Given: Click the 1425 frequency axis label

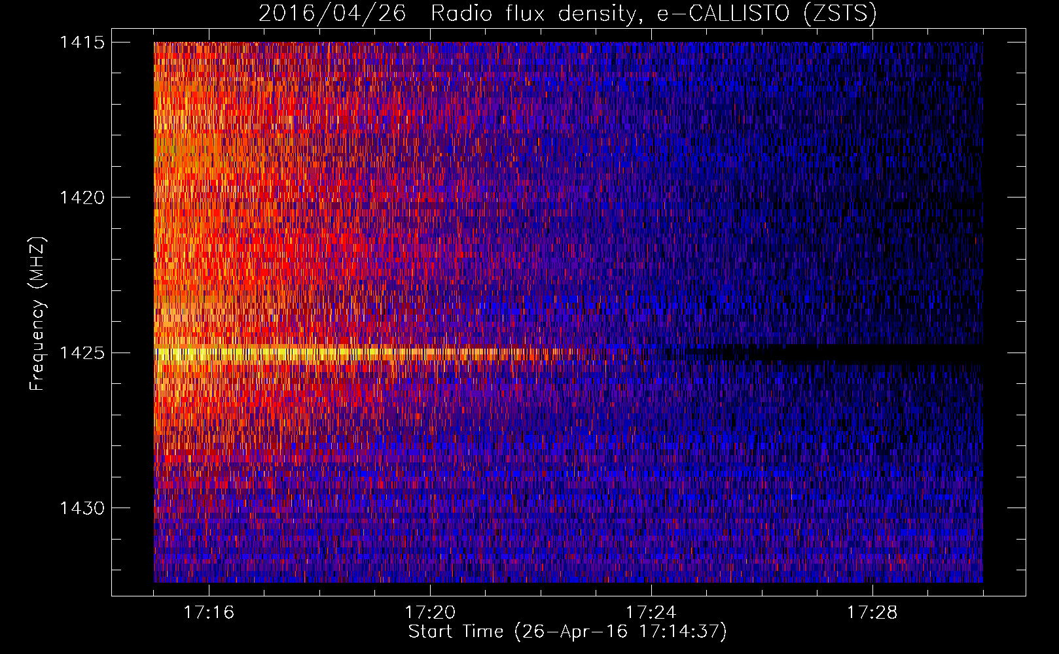Looking at the screenshot, I should tap(82, 353).
